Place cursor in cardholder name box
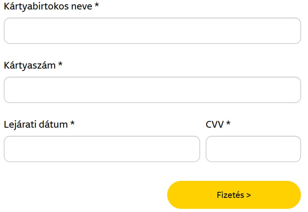308x212 pixels. point(152,31)
